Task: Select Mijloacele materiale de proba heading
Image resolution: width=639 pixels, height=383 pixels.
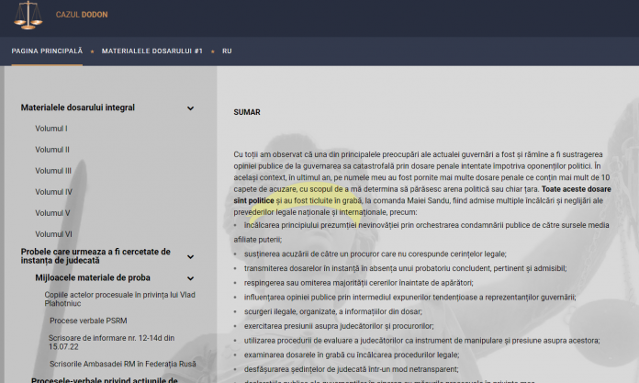Action: coord(93,277)
